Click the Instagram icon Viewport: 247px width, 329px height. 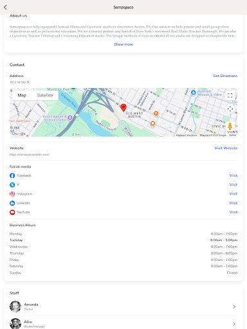pyautogui.click(x=12, y=194)
